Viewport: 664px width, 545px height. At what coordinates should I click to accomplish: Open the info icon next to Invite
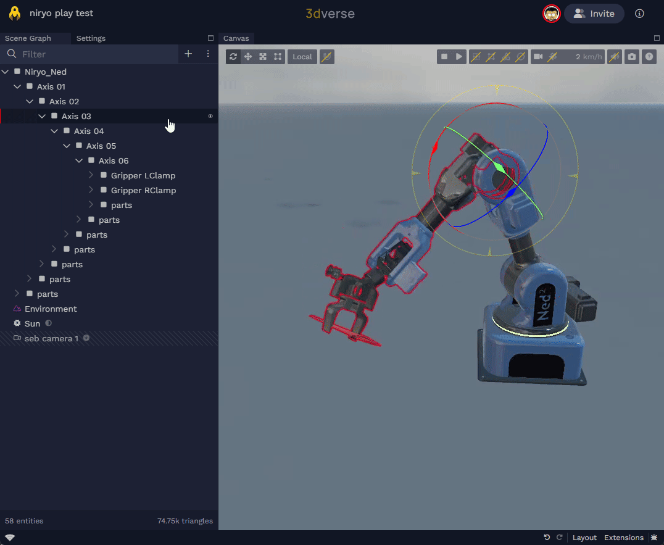(640, 14)
